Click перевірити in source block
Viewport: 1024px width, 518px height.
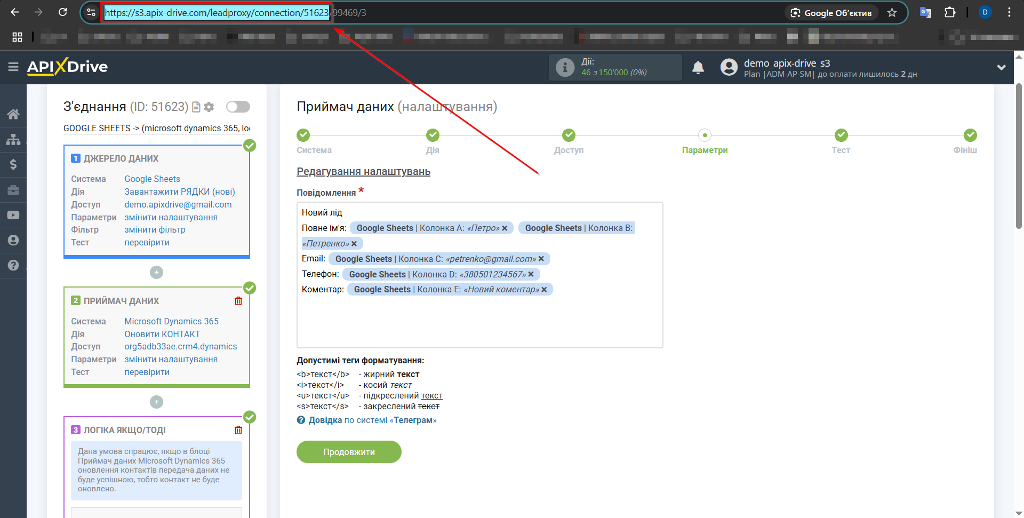coord(147,242)
